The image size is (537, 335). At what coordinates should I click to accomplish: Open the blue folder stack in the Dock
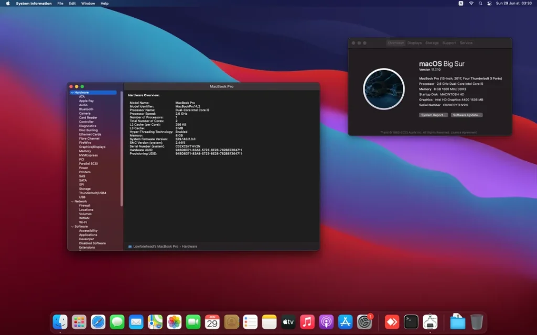(457, 322)
